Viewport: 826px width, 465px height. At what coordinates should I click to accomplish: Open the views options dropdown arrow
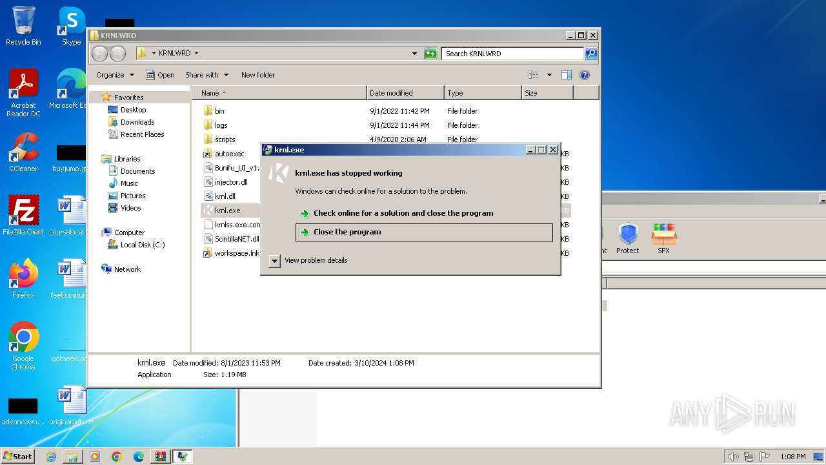point(549,75)
